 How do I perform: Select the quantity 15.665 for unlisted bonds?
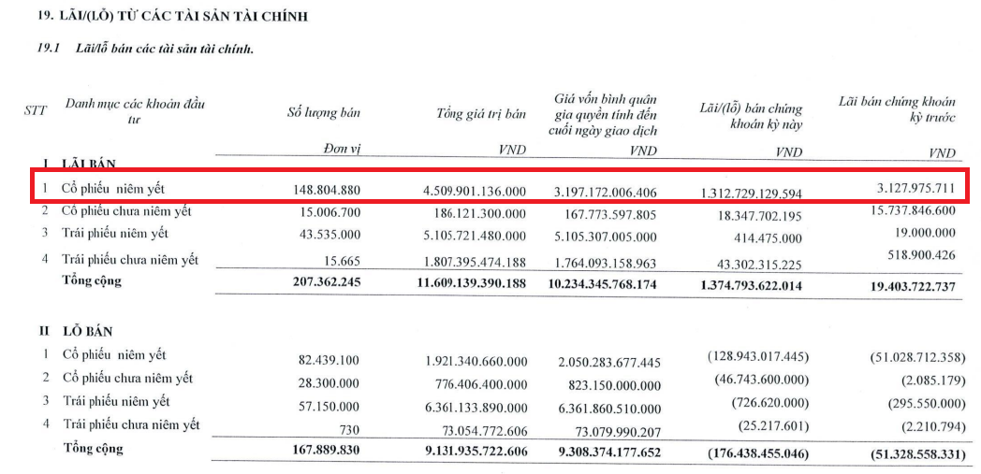pos(340,259)
